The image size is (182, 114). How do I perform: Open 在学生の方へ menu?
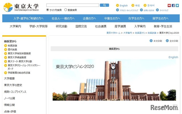(x=136, y=18)
